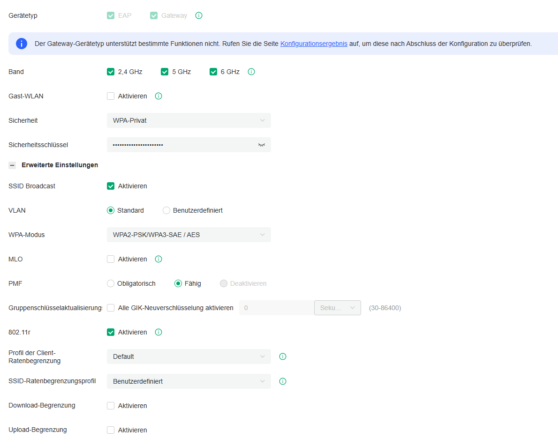558x438 pixels.
Task: Set PMF to Obligatorisch
Action: pos(110,283)
